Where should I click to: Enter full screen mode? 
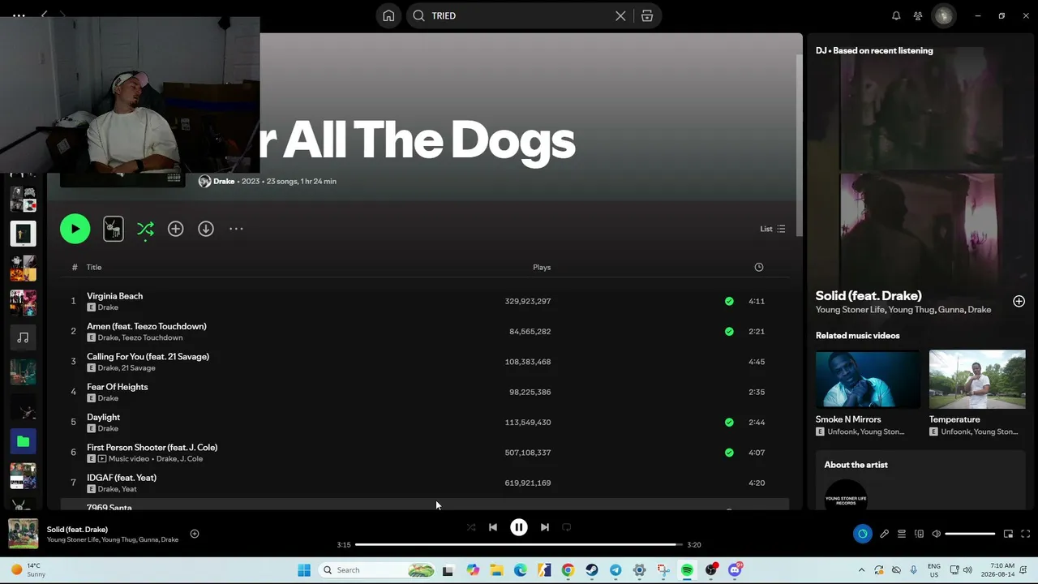(x=1025, y=534)
